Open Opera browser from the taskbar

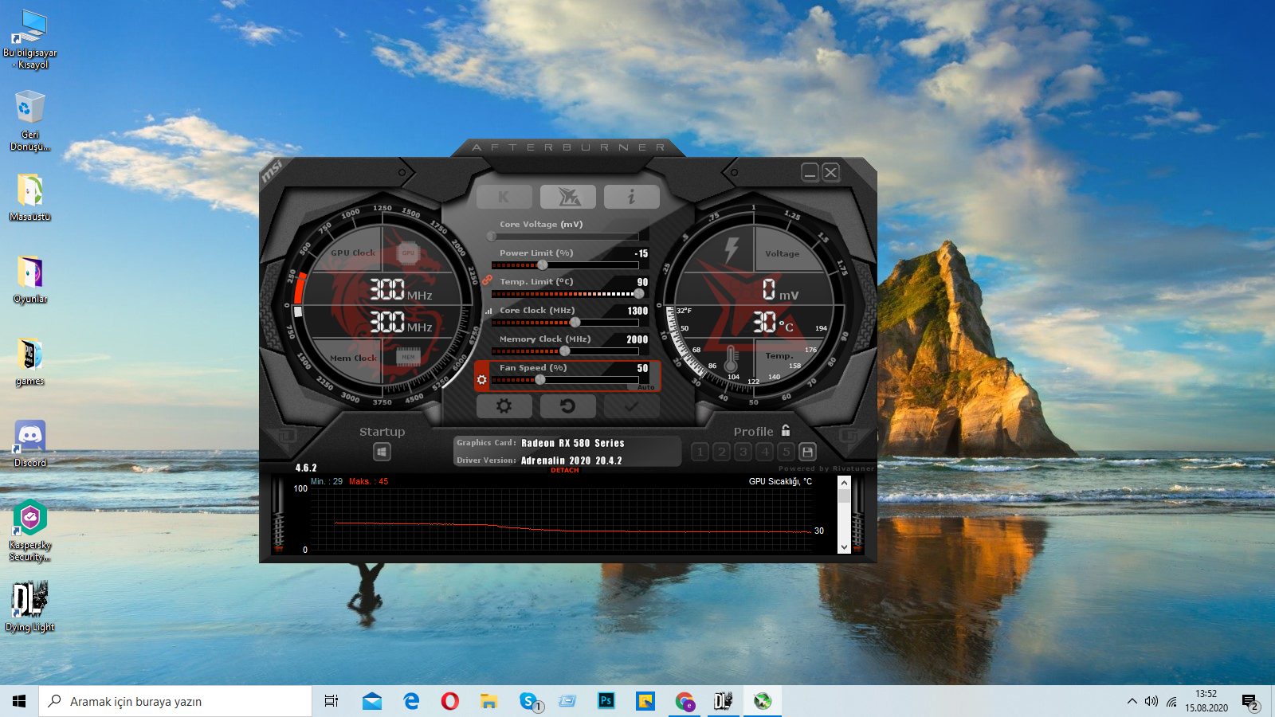[x=450, y=701]
